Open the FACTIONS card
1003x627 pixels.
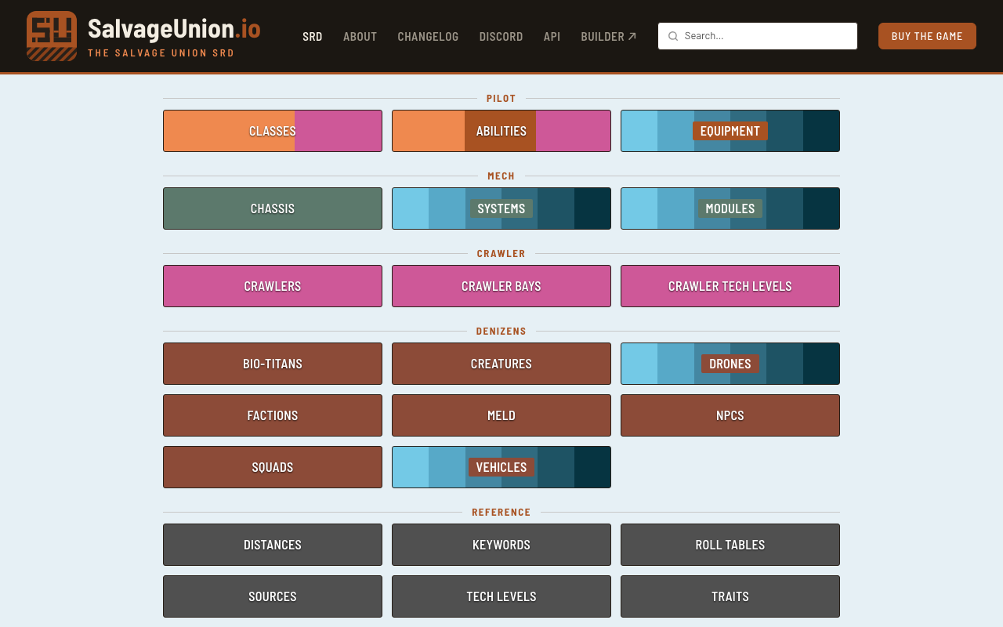click(x=273, y=415)
